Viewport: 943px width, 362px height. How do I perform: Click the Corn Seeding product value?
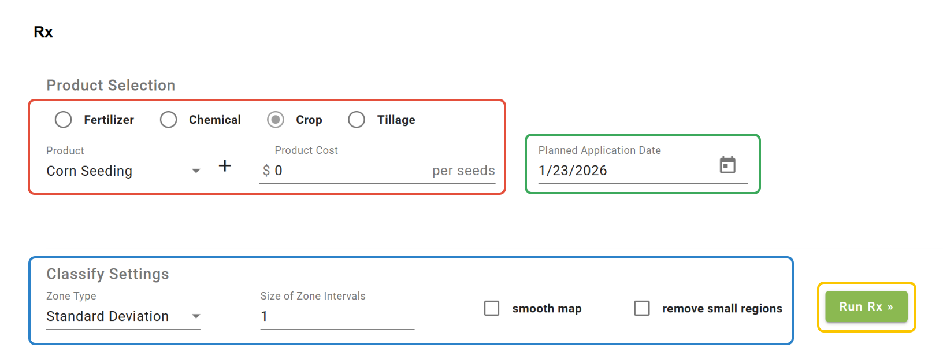90,171
